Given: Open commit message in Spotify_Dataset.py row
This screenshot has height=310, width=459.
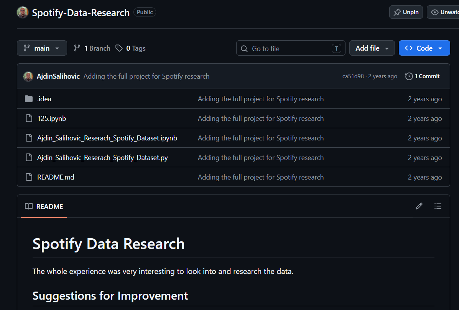Looking at the screenshot, I should (260, 158).
